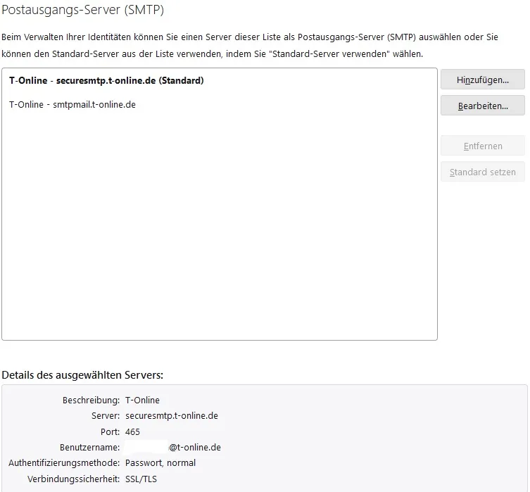Click the Port label in details

pyautogui.click(x=111, y=431)
